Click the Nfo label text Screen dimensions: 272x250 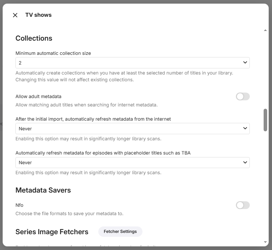(19, 205)
